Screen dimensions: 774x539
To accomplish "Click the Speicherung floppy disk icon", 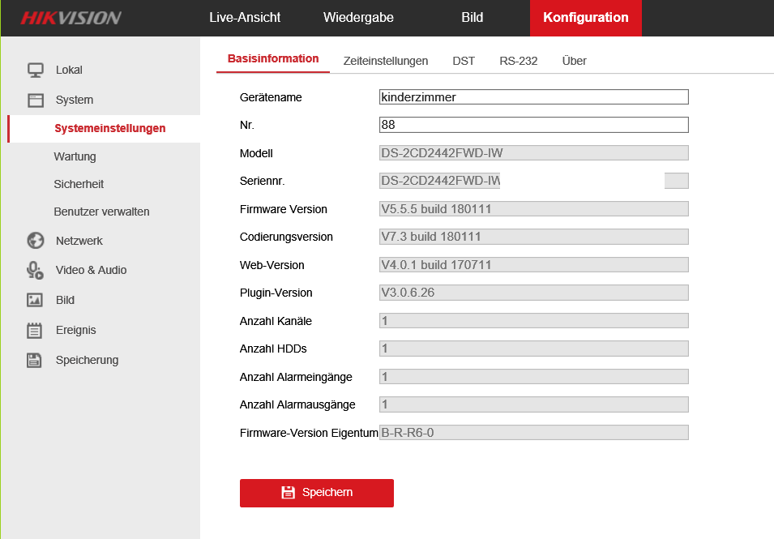I will coord(35,360).
